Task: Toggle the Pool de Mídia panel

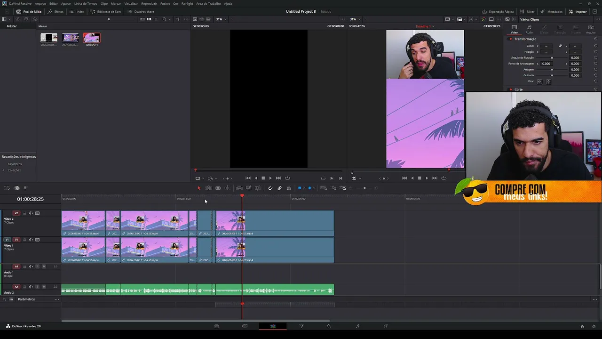Action: tap(29, 12)
